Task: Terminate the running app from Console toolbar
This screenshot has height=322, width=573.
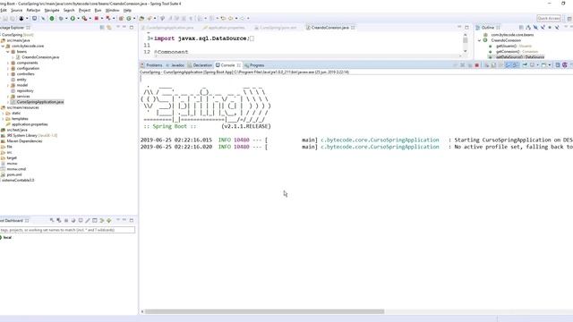Action: point(477,65)
